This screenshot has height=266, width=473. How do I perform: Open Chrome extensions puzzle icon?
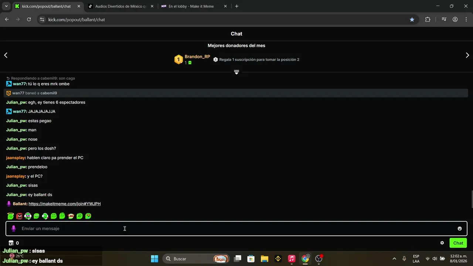(x=428, y=20)
